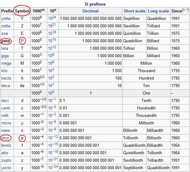Open the Long scale header link
Screen dimensions: 190x172
tap(158, 11)
